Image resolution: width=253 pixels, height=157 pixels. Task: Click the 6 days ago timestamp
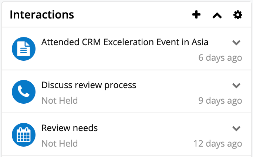pos(220,57)
